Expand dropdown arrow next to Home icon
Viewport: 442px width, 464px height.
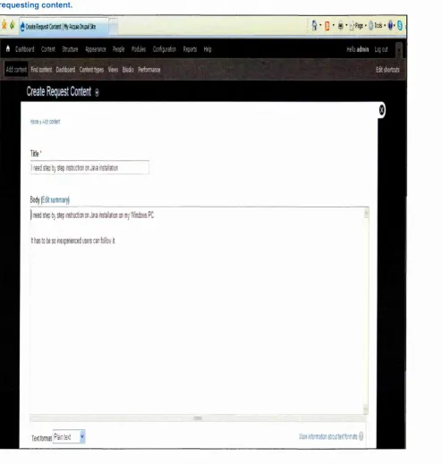(320, 25)
